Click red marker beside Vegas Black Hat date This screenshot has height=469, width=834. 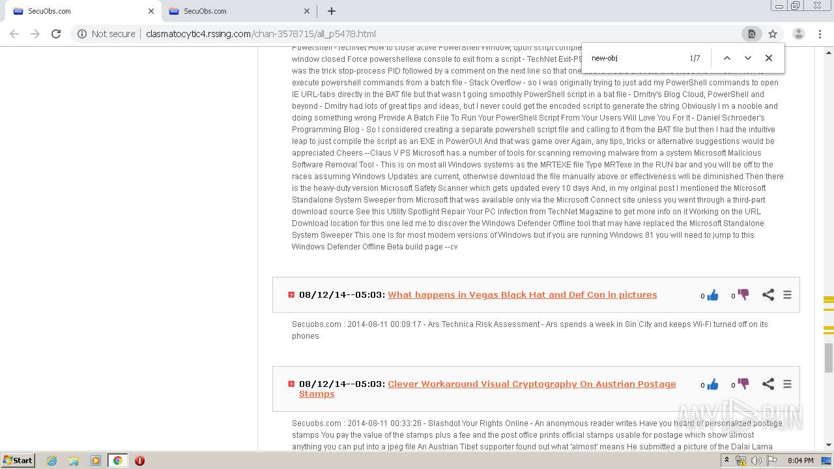coord(291,295)
